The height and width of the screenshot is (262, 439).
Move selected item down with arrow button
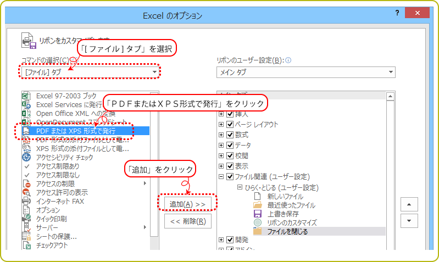pos(409,221)
